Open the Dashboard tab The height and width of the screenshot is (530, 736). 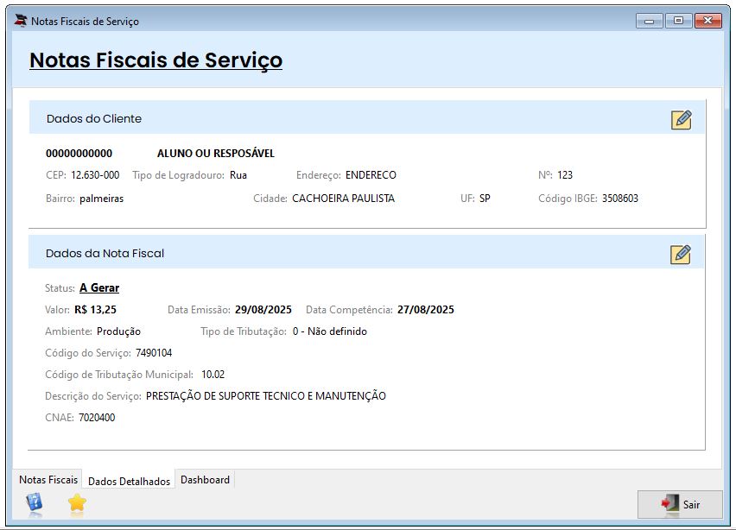click(205, 480)
